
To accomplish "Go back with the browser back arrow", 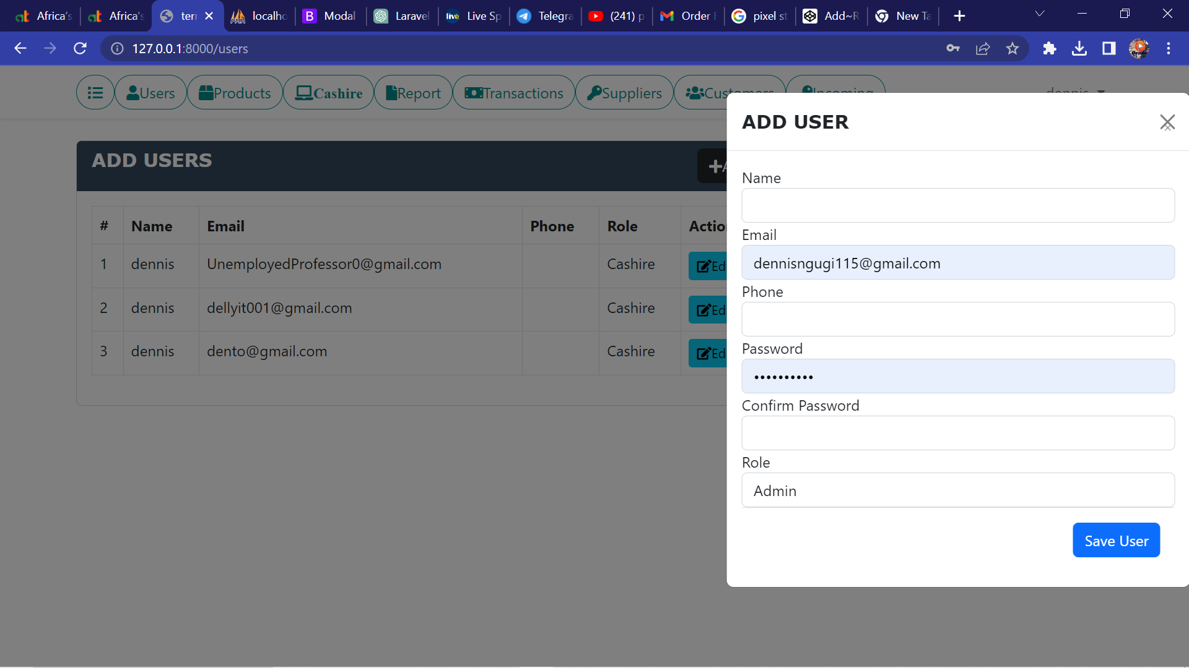I will click(x=20, y=48).
